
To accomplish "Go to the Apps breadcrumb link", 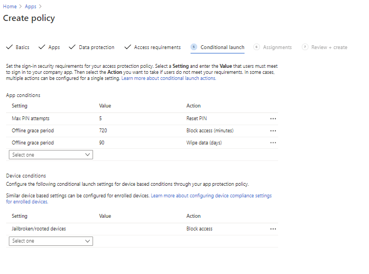I will [x=30, y=6].
